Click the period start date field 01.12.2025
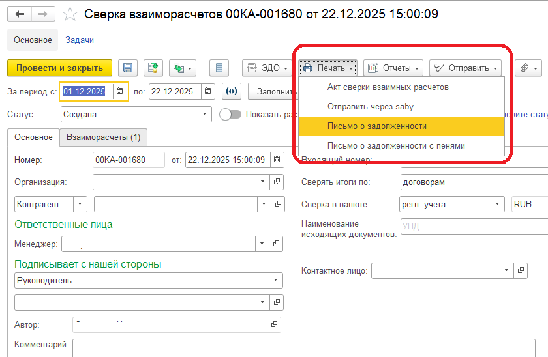The width and height of the screenshot is (548, 357). [x=87, y=91]
